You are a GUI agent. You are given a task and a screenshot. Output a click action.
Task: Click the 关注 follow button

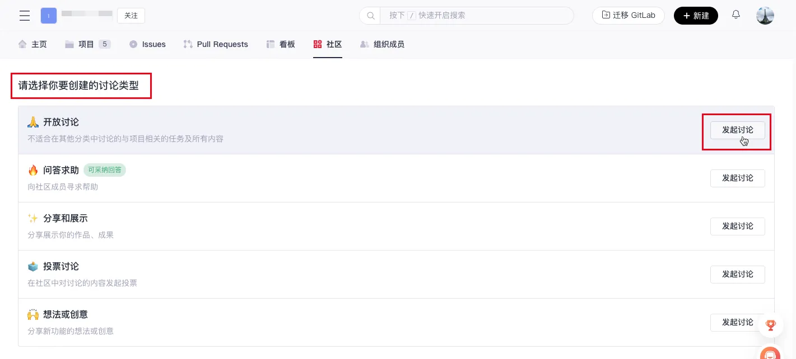point(131,16)
